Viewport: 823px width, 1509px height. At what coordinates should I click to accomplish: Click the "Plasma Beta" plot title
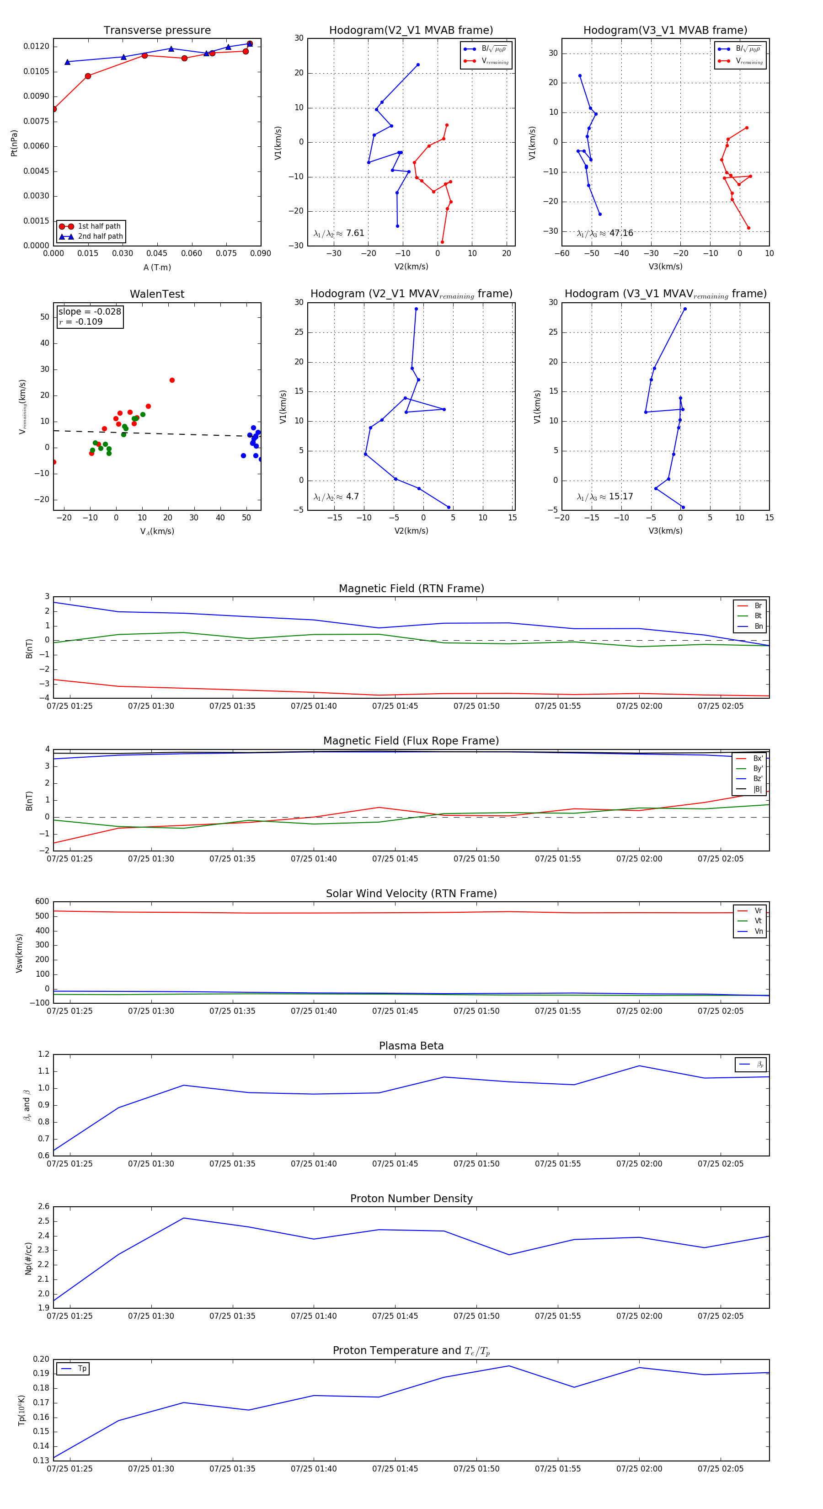[411, 1046]
